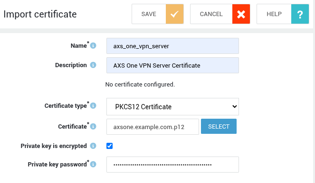Click the teal question mark help icon
Screen dimensions: 315x183
(x=300, y=14)
